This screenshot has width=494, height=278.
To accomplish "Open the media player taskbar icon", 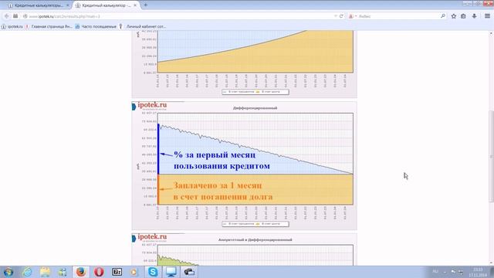I will [134, 272].
